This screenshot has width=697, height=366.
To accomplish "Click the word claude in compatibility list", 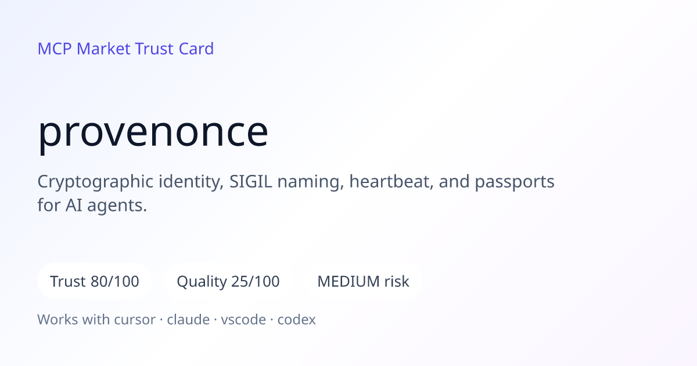I will [188, 320].
